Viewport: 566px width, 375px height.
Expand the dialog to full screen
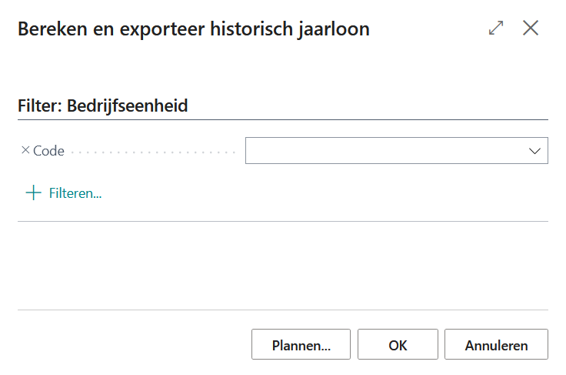point(496,28)
